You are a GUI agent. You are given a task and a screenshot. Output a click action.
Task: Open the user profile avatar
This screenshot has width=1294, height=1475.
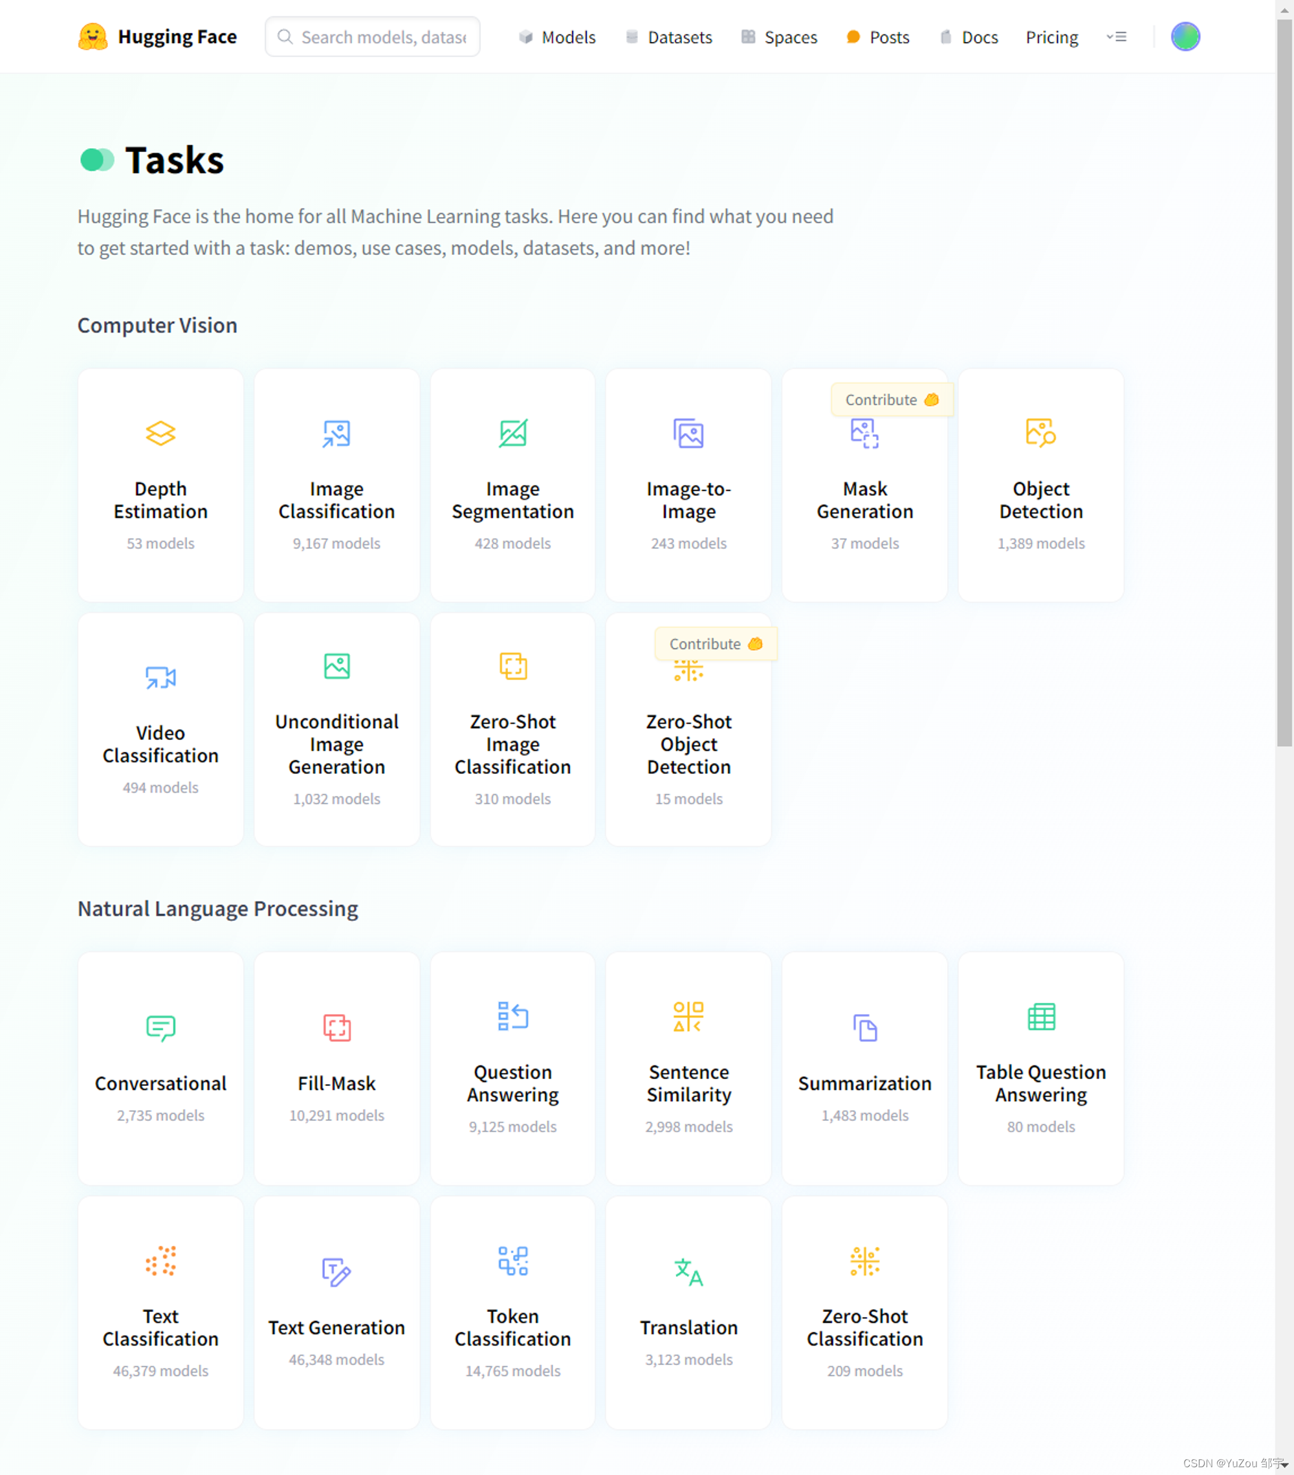pyautogui.click(x=1185, y=37)
